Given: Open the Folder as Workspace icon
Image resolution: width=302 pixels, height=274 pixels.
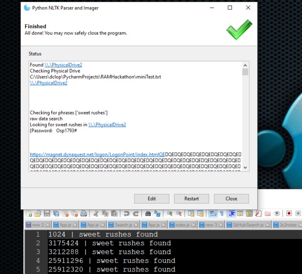Looking at the screenshot, I should point(268,214).
